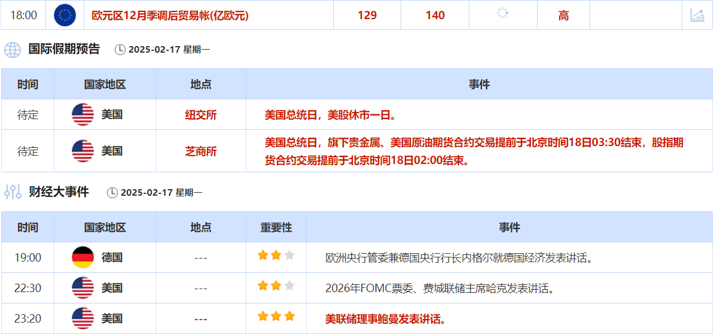714x334 pixels.
Task: Click the 19:00 time cell
Action: pos(28,258)
